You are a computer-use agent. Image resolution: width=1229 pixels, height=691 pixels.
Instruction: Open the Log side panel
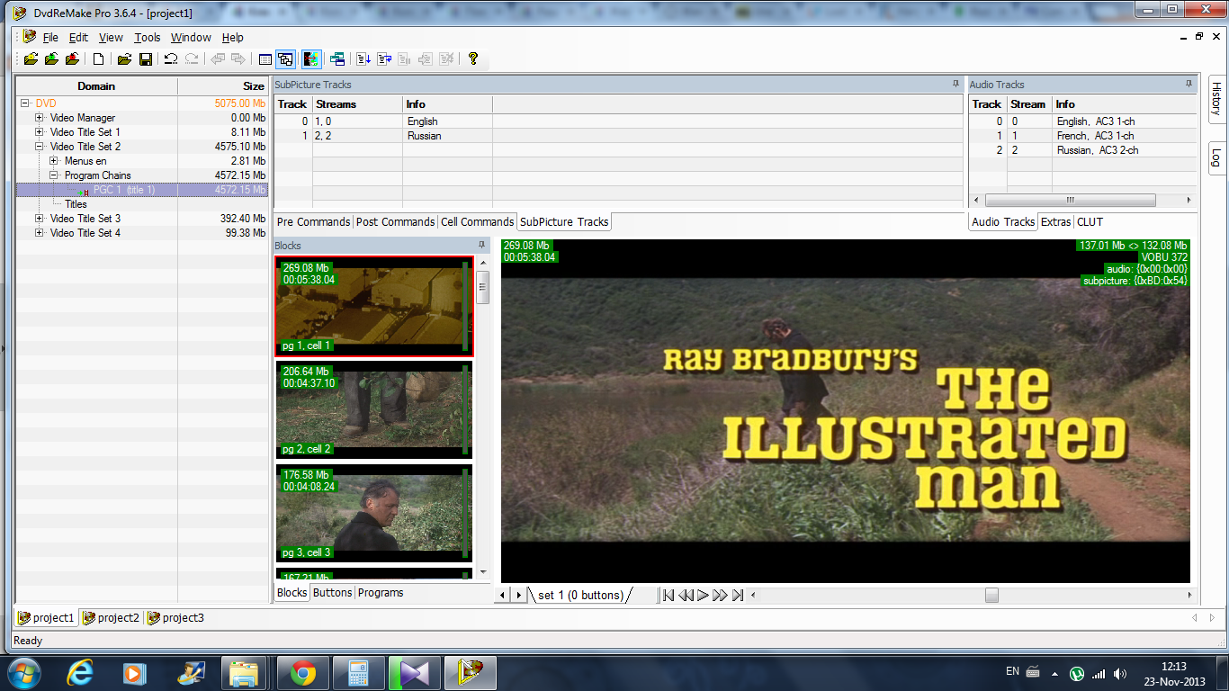(1216, 157)
